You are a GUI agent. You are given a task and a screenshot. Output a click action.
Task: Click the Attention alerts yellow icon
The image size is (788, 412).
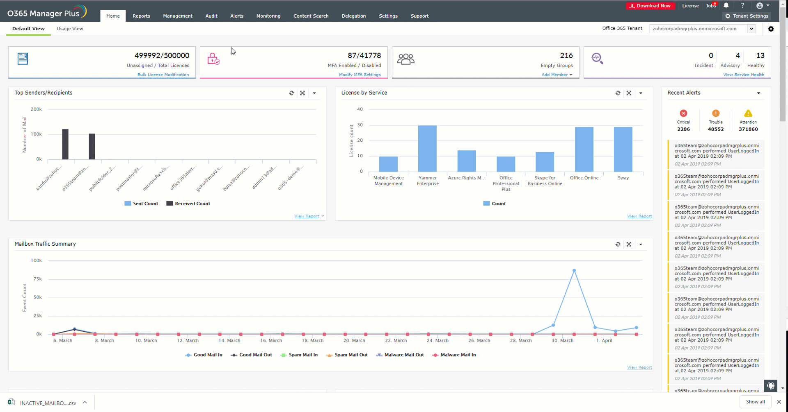pos(748,113)
